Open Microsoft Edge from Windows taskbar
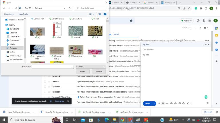This screenshot has height=123, width=220. (107, 120)
